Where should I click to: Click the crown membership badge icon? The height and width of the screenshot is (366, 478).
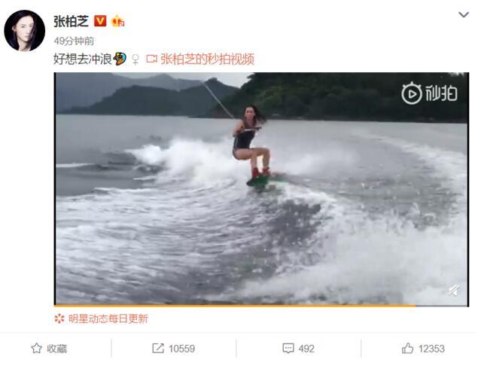click(117, 21)
